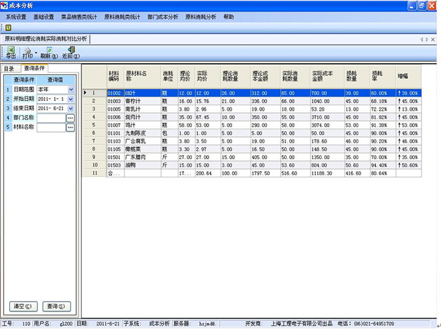Click the 94.40% loss rate cell

pyautogui.click(x=382, y=165)
